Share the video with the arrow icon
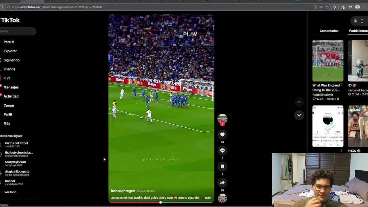This screenshot has height=207, width=368. (222, 183)
